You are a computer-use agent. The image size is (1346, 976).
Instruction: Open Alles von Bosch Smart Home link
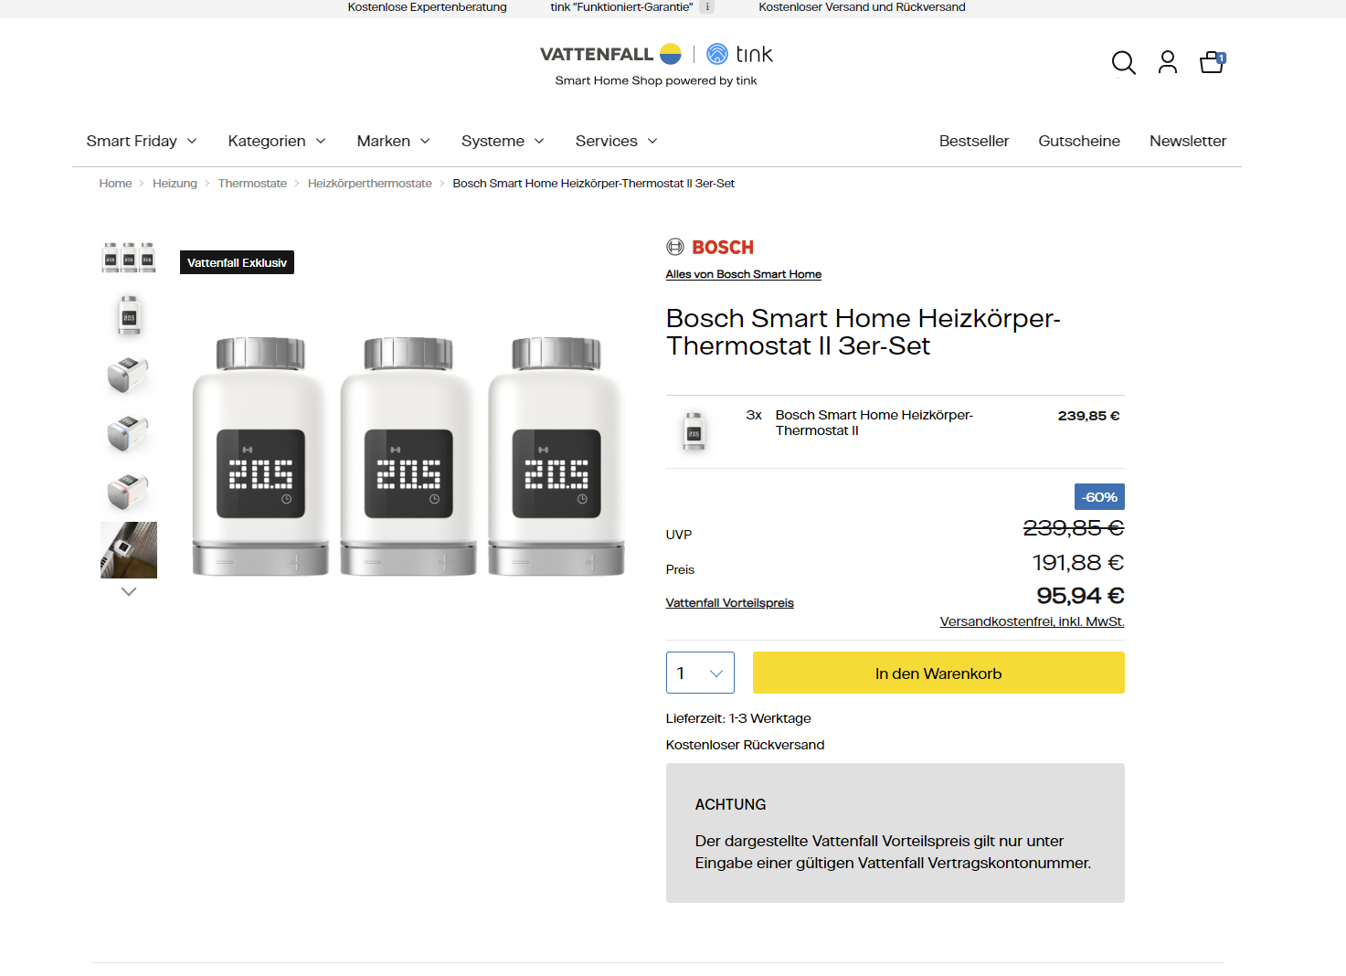click(x=744, y=274)
